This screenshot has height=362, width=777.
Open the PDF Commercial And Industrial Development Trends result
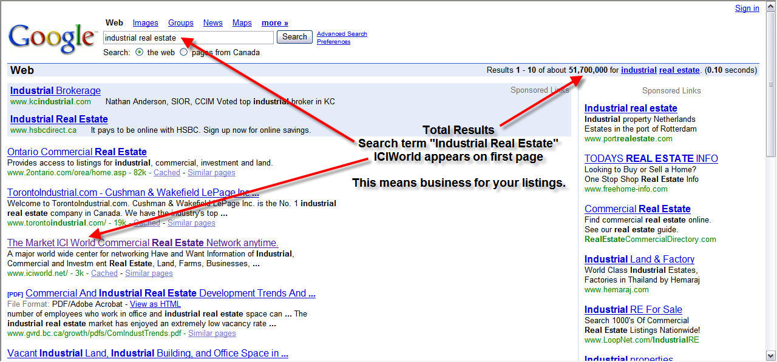pos(171,293)
